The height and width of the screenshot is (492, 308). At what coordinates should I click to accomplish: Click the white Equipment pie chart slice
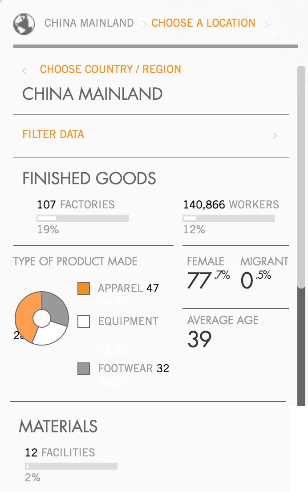click(x=50, y=334)
